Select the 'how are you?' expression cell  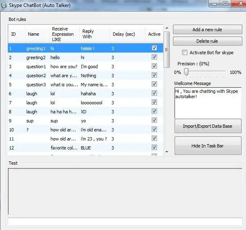point(64,67)
